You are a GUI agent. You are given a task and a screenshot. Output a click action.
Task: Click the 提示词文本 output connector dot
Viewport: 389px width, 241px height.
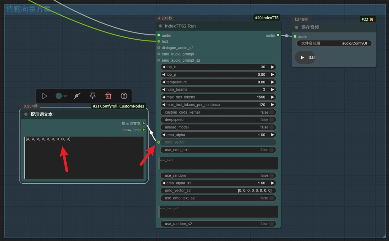tap(144, 123)
